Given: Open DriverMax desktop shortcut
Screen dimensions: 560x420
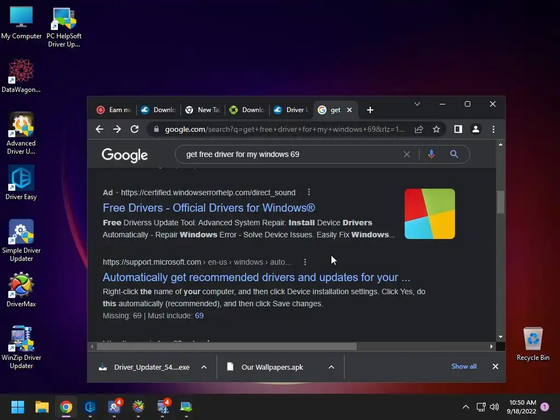Looking at the screenshot, I should [21, 290].
